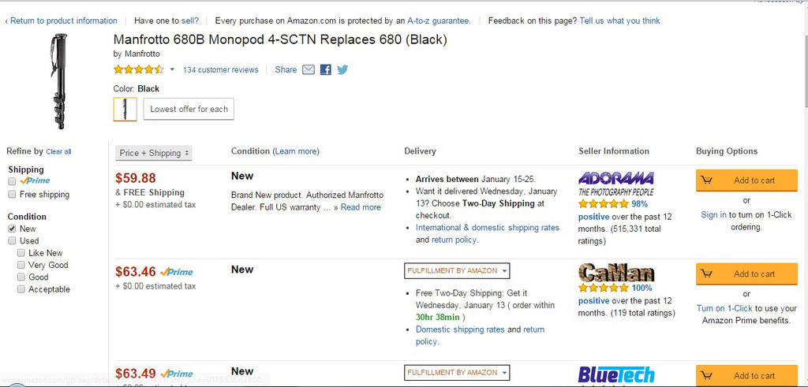Share product on Facebook icon

325,69
